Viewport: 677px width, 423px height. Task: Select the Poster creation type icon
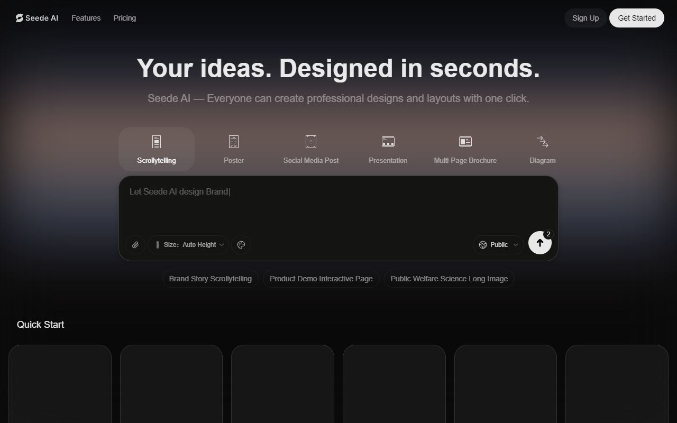(x=234, y=142)
